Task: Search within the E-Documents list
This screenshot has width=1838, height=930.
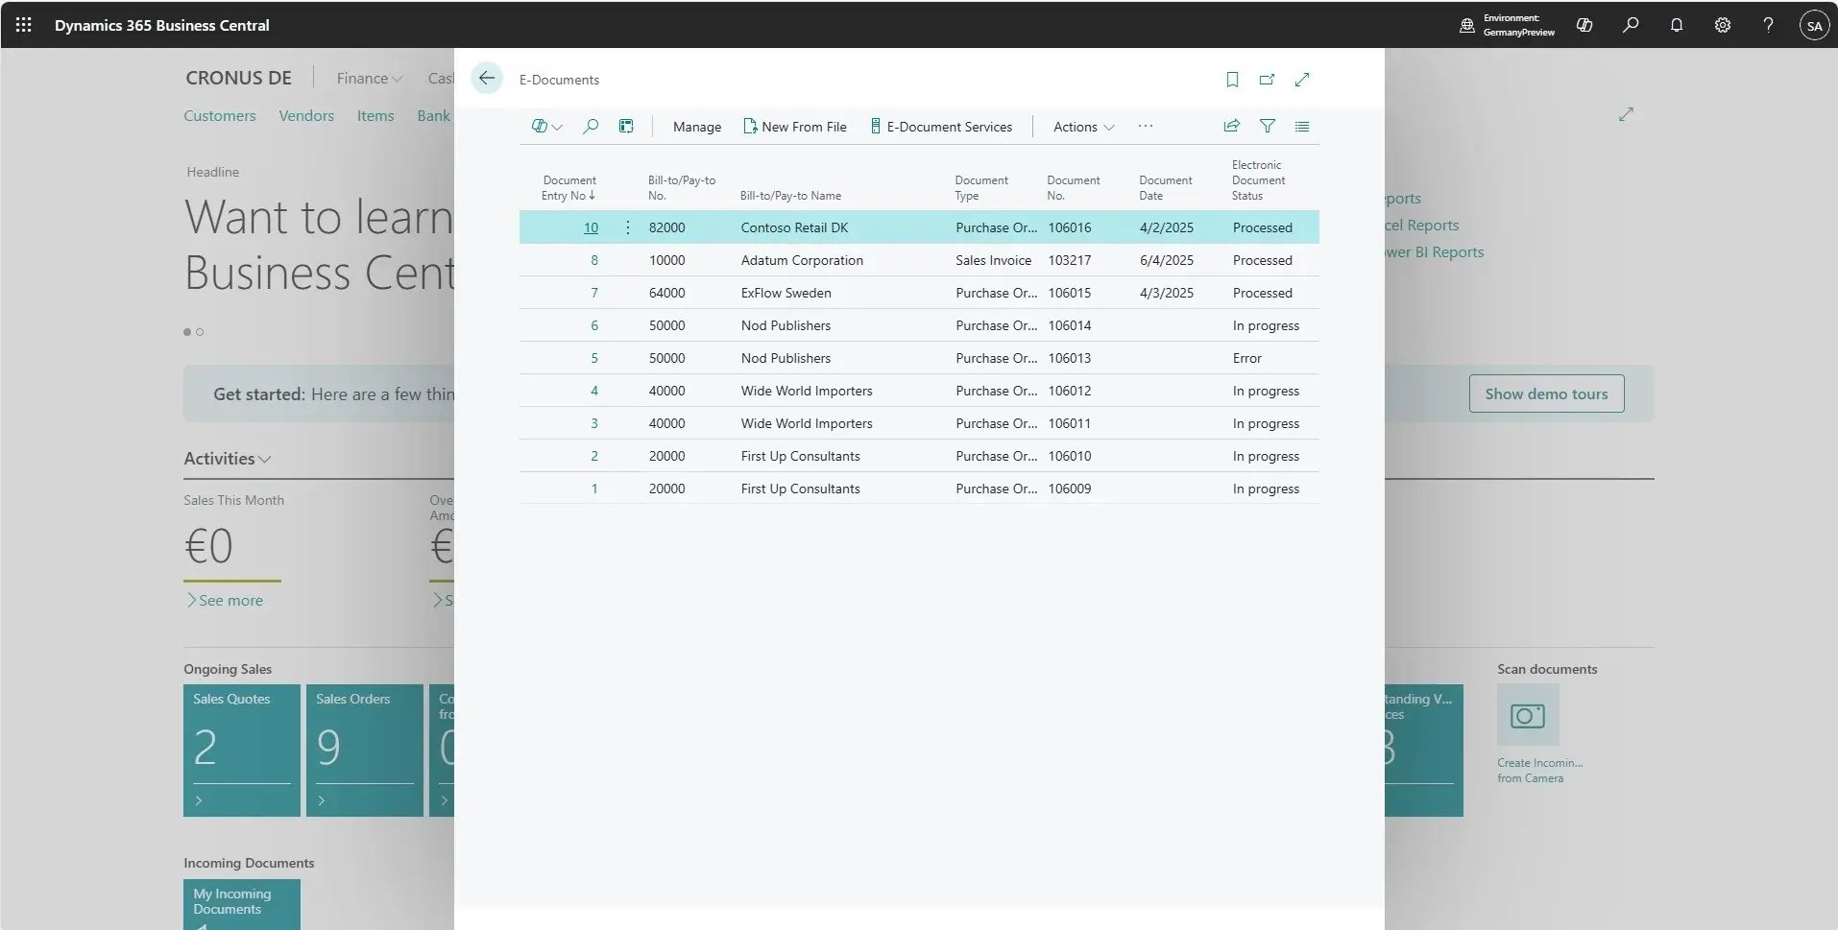Action: coord(591,126)
